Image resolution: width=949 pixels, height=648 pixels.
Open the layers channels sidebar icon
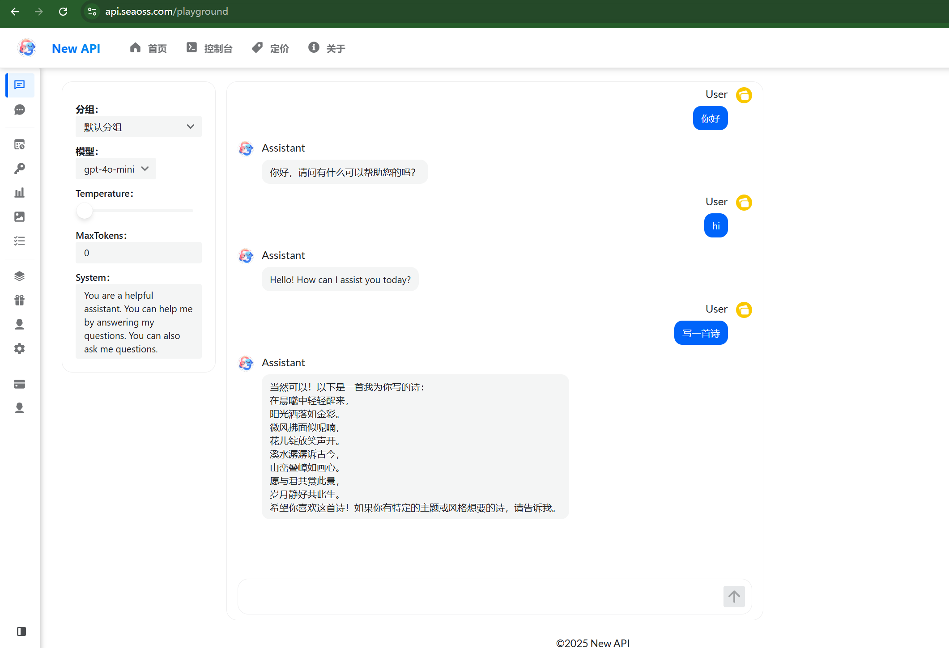pos(20,276)
